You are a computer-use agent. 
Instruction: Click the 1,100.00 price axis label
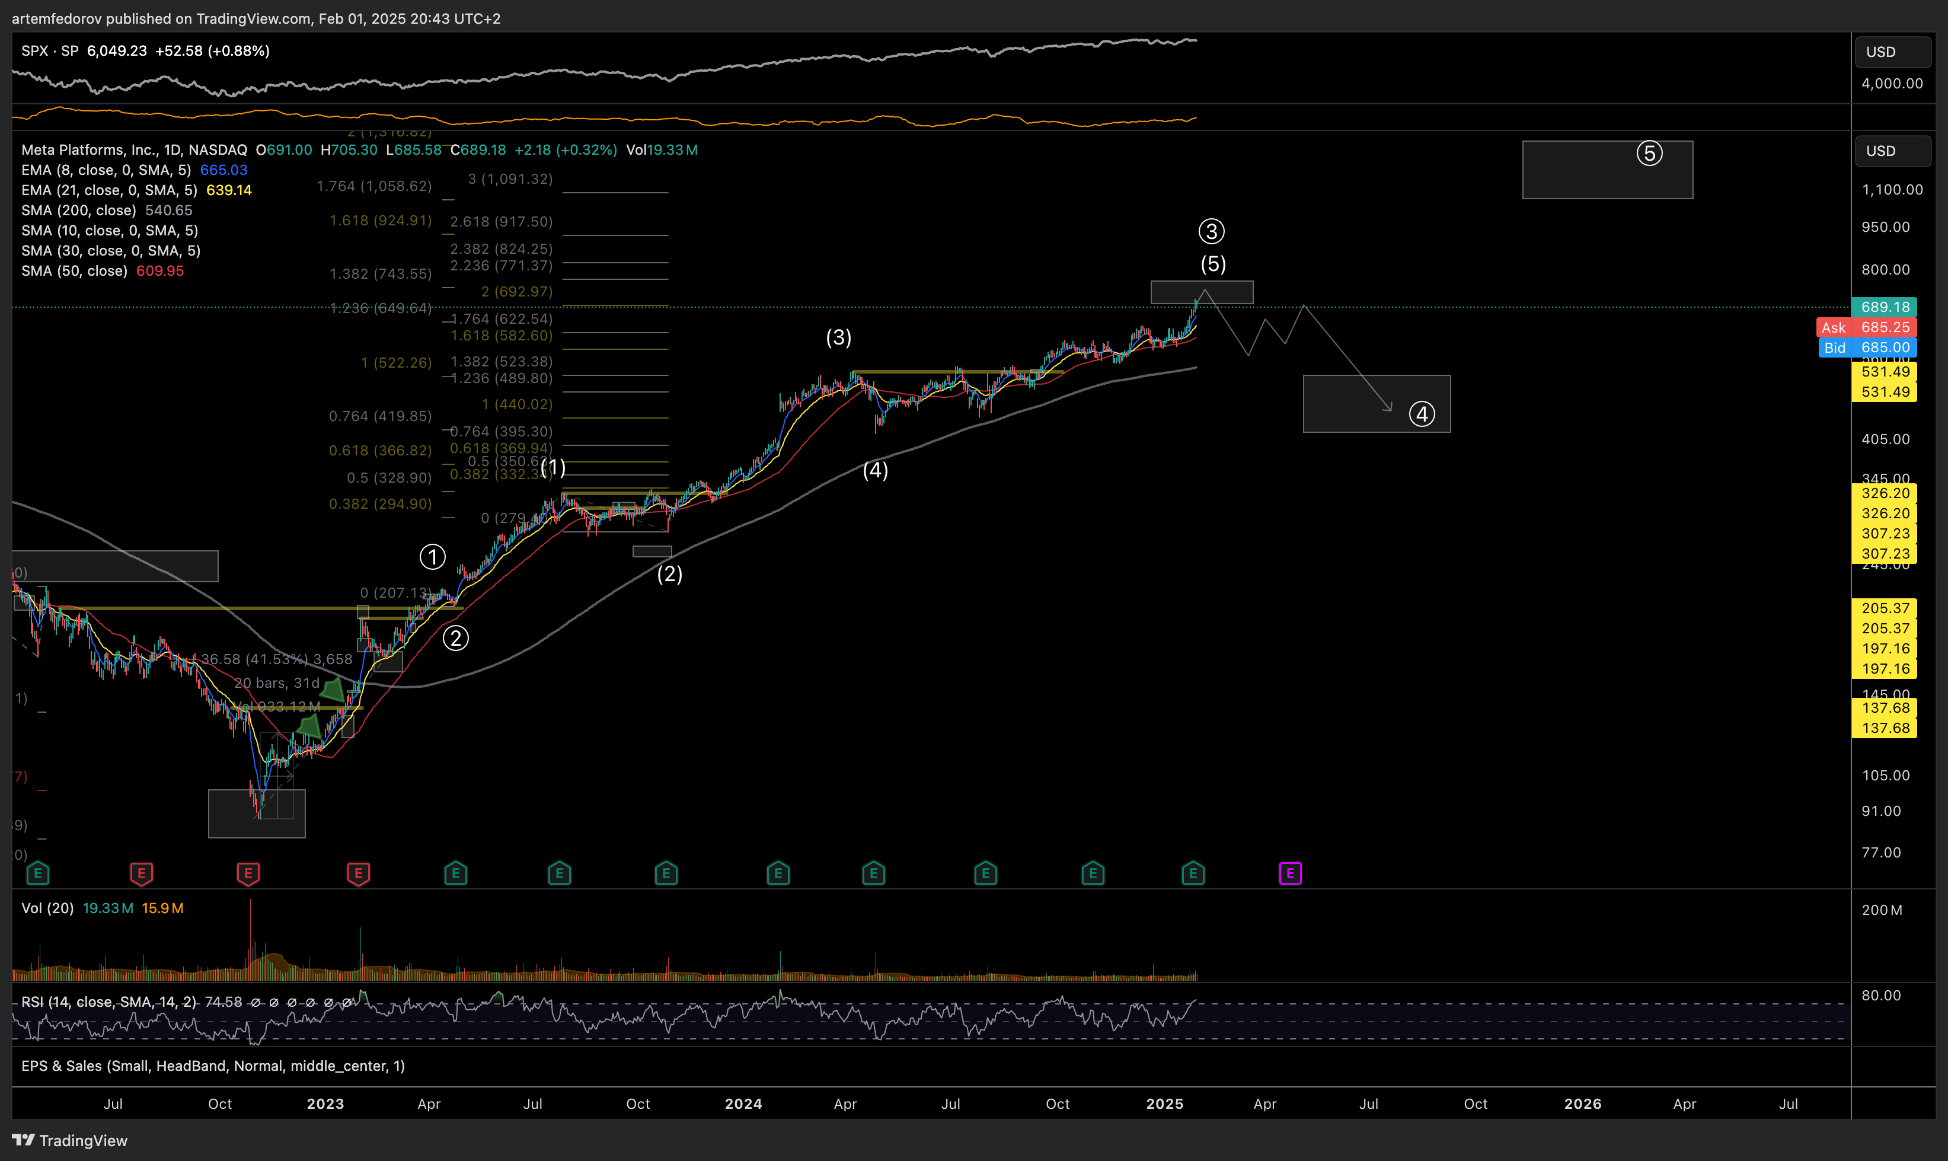pyautogui.click(x=1892, y=190)
